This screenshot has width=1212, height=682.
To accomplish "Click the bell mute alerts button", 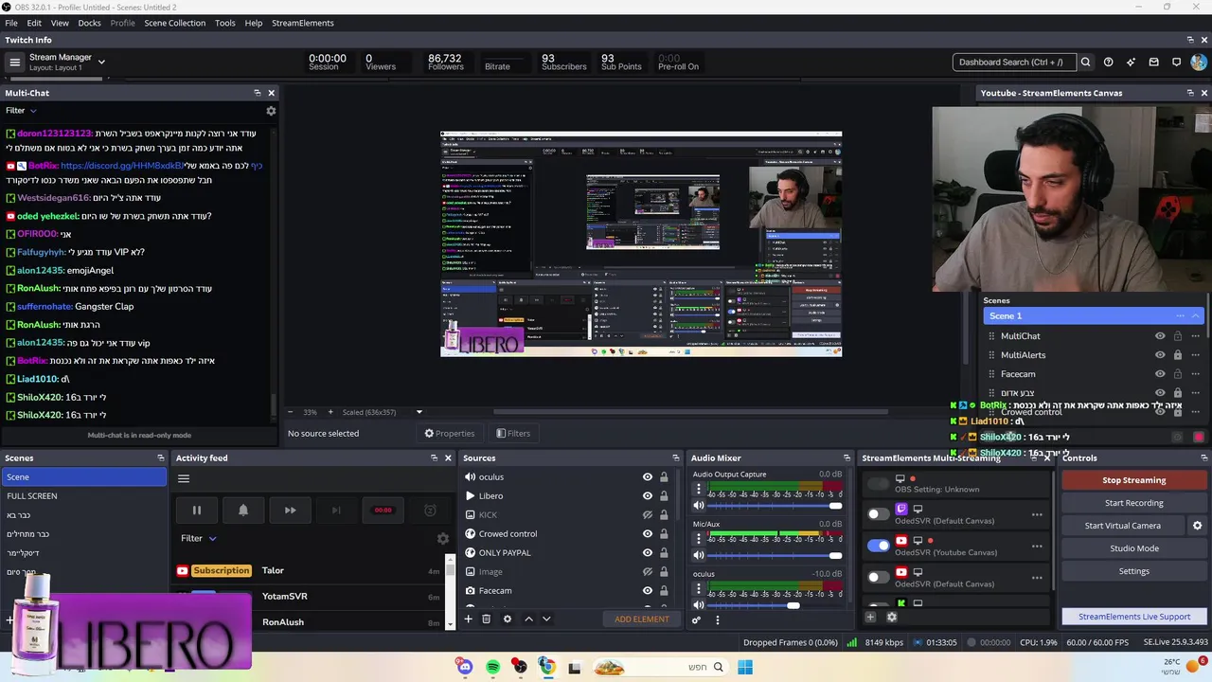I will [243, 511].
